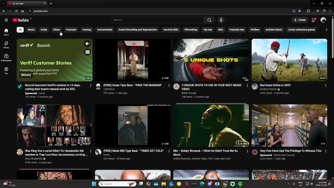
Task: Open options for Very Few Have ad
Action: point(326,151)
